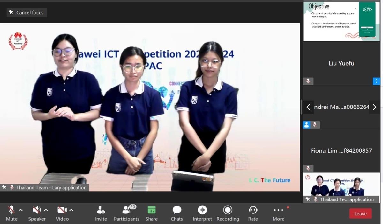Select the Thailand Team video thumbnail
The image size is (383, 224).
point(342,188)
